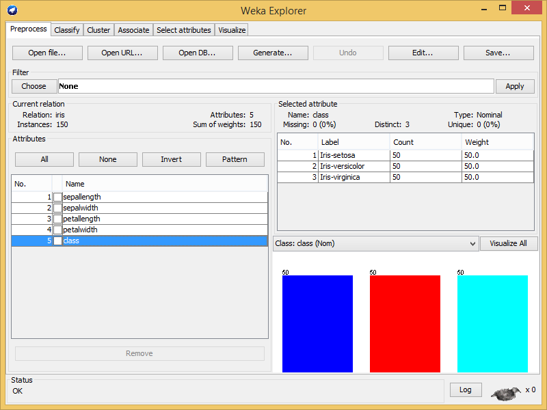Tick the petallength attribute checkbox

coord(58,219)
